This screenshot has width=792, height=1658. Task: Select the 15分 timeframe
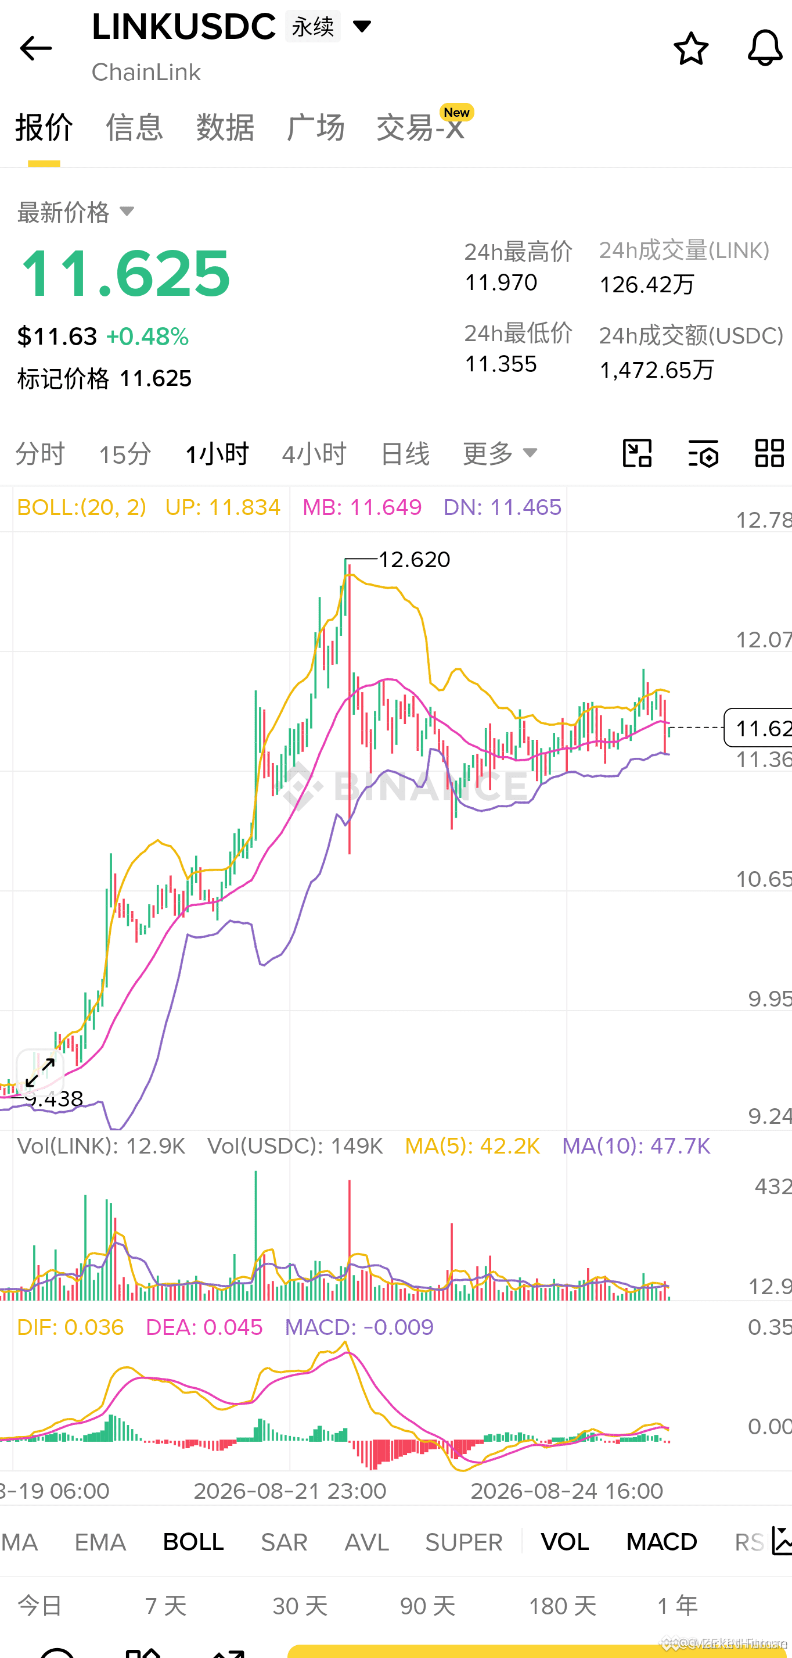pos(125,454)
